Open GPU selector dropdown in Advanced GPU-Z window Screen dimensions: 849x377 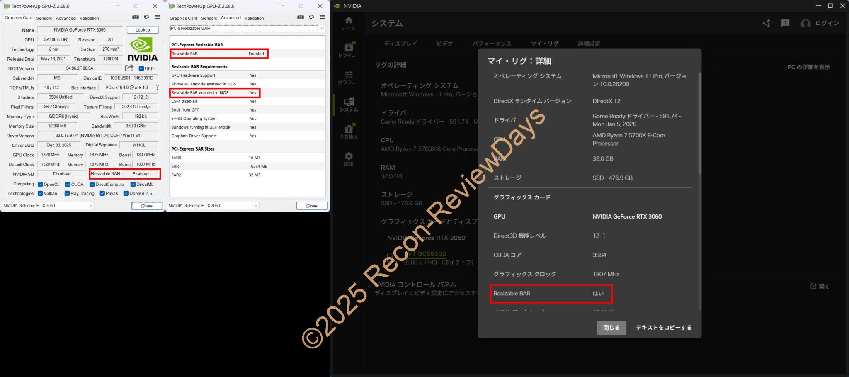click(x=255, y=206)
